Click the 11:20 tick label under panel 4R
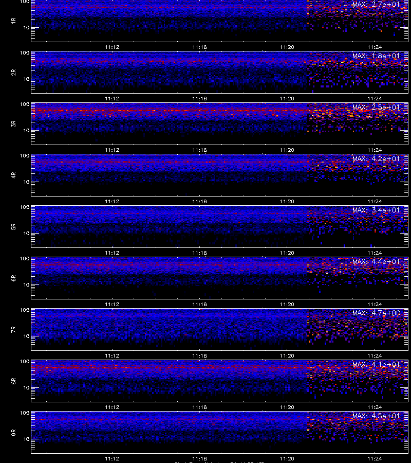This screenshot has height=463, width=411. [287, 202]
